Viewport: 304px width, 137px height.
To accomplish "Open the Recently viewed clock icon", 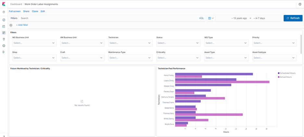I will coord(4,12).
